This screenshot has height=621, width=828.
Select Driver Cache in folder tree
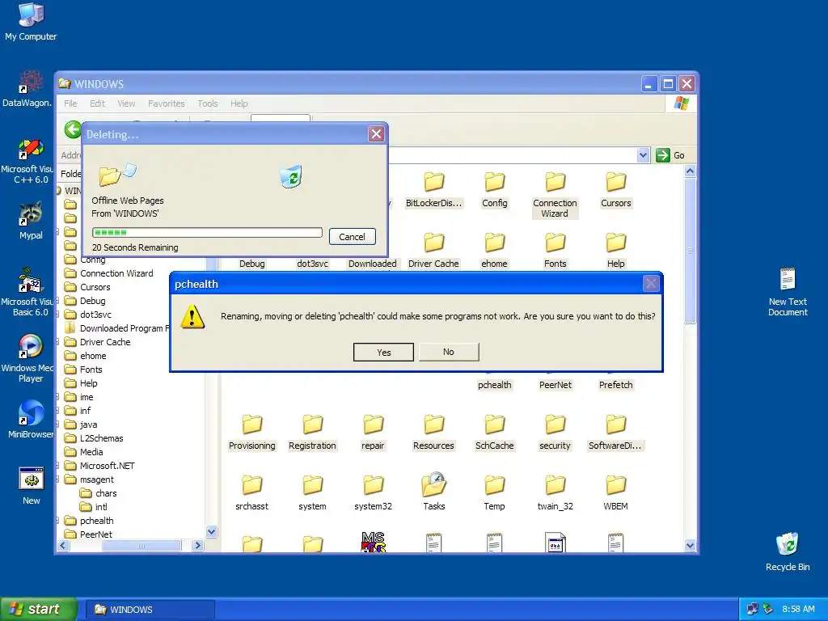coord(98,342)
